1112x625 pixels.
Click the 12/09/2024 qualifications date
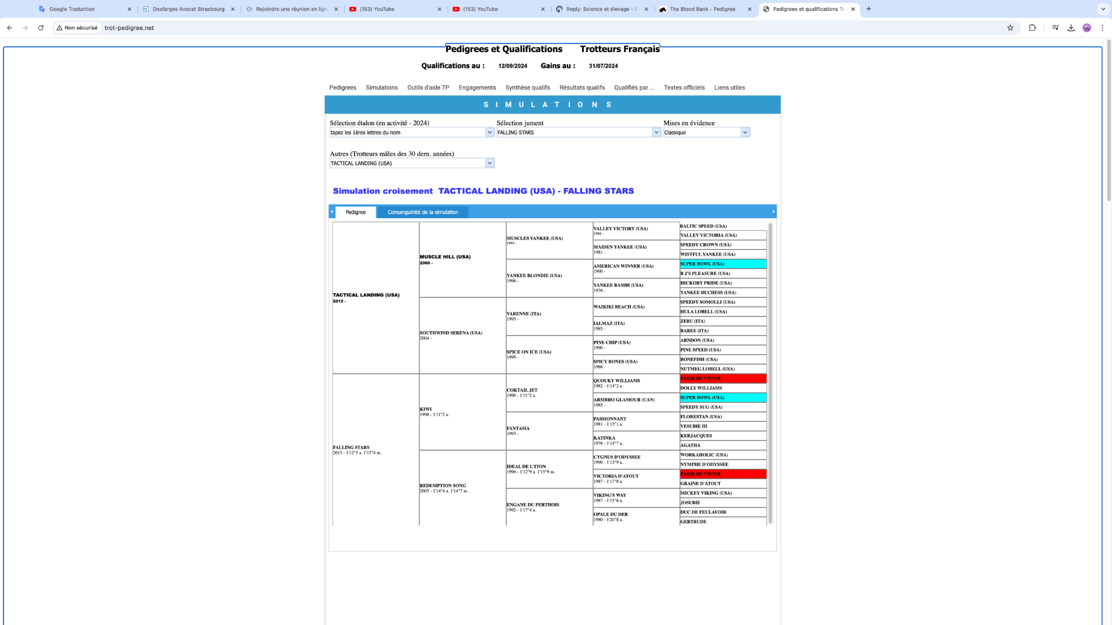pyautogui.click(x=513, y=67)
